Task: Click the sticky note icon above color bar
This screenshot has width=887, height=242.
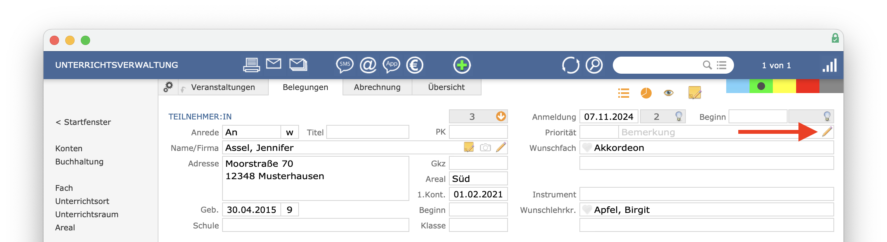Action: pos(695,93)
